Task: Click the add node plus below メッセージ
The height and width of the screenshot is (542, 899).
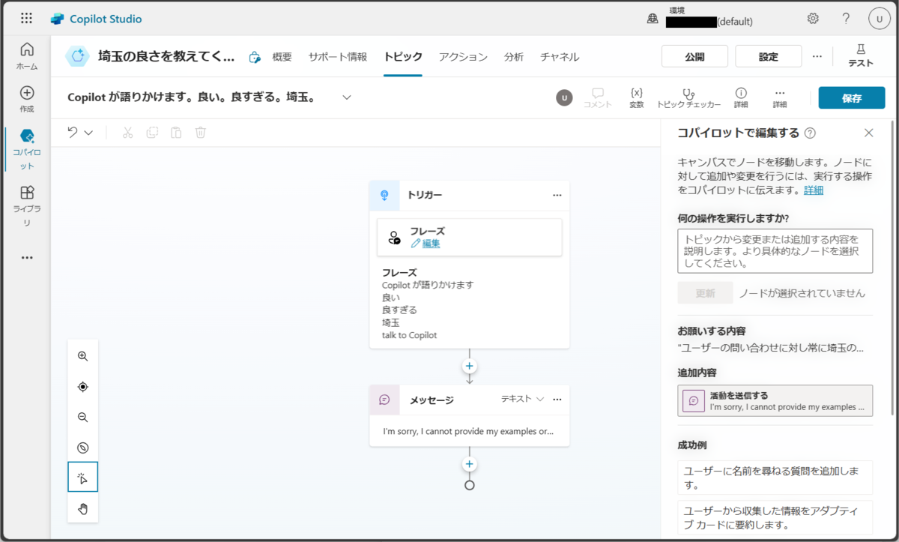Action: 470,464
